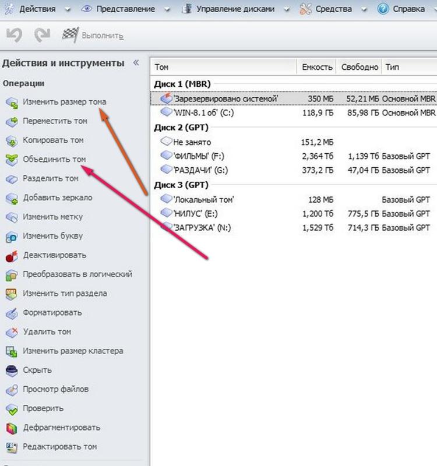
Task: Open the Действия menu
Action: [x=37, y=9]
